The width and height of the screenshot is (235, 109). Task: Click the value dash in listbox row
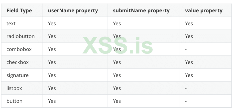(186, 88)
